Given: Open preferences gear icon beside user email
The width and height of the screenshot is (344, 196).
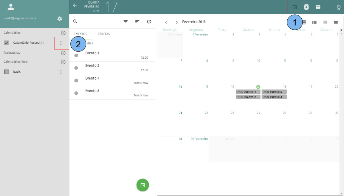Looking at the screenshot, I should [59, 19].
